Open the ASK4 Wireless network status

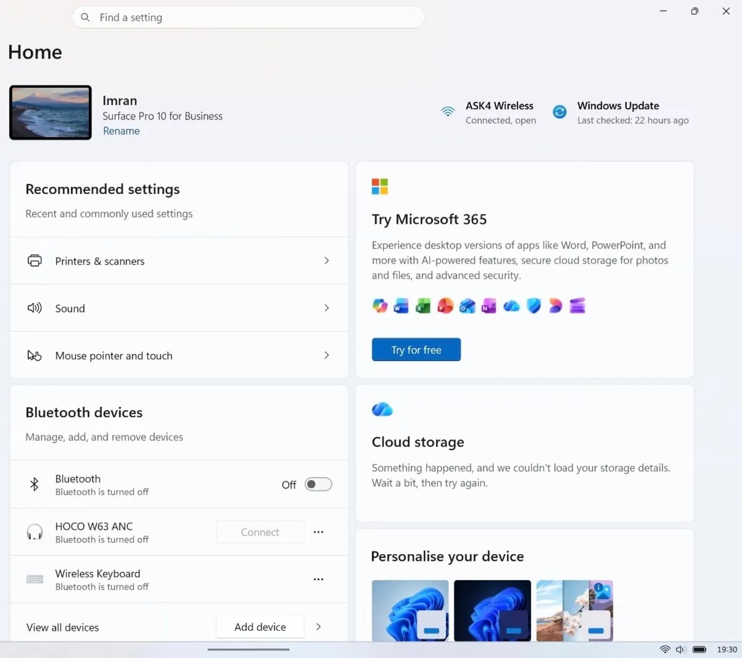coord(500,113)
